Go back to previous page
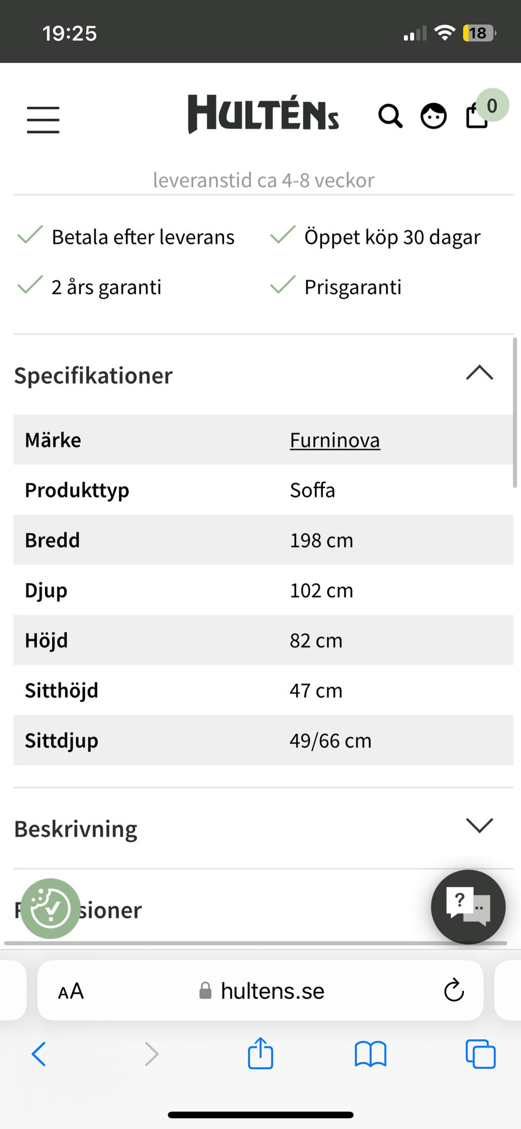521x1129 pixels. coord(39,1054)
